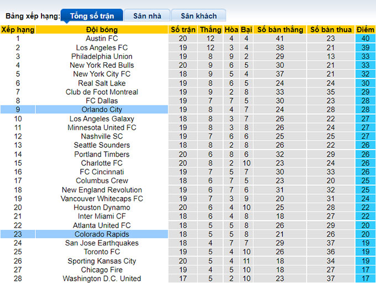The image size is (376, 283).
Task: Click the highlighted Orlando City row
Action: click(x=188, y=110)
